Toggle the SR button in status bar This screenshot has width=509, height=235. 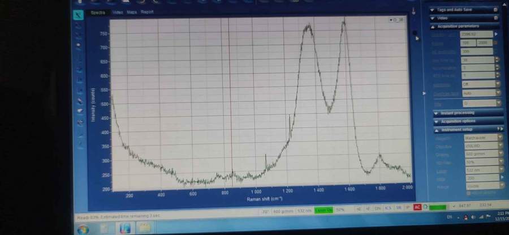[398, 208]
